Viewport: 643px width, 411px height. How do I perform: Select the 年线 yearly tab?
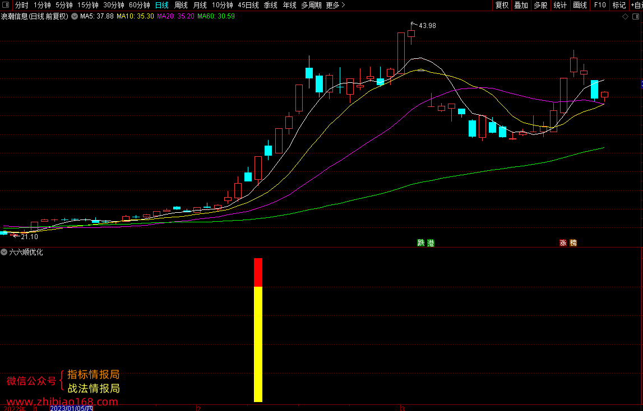tap(289, 5)
